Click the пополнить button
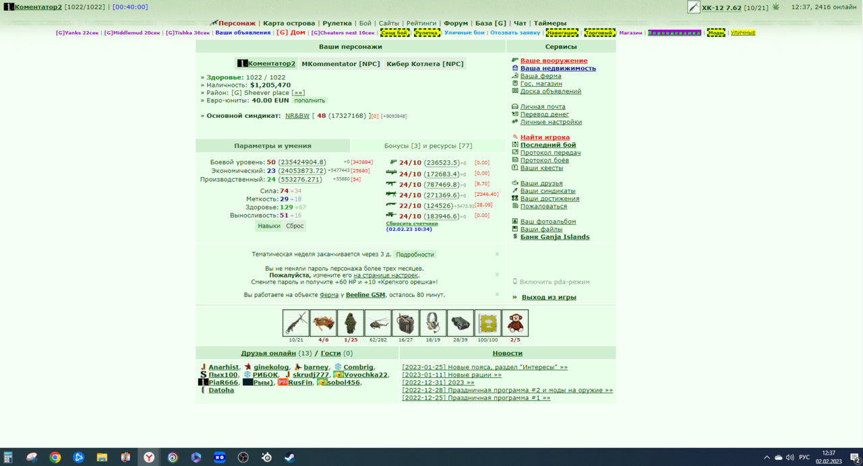The image size is (863, 466). tap(309, 100)
